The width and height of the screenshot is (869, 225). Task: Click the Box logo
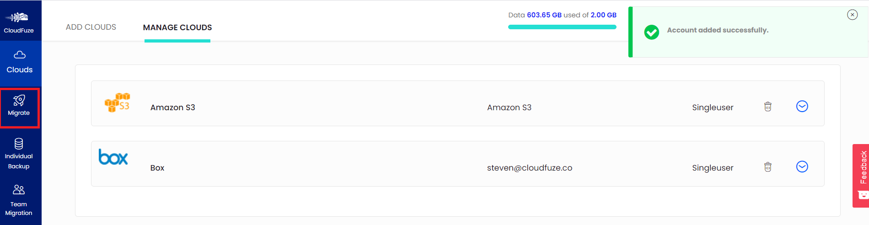coord(113,157)
